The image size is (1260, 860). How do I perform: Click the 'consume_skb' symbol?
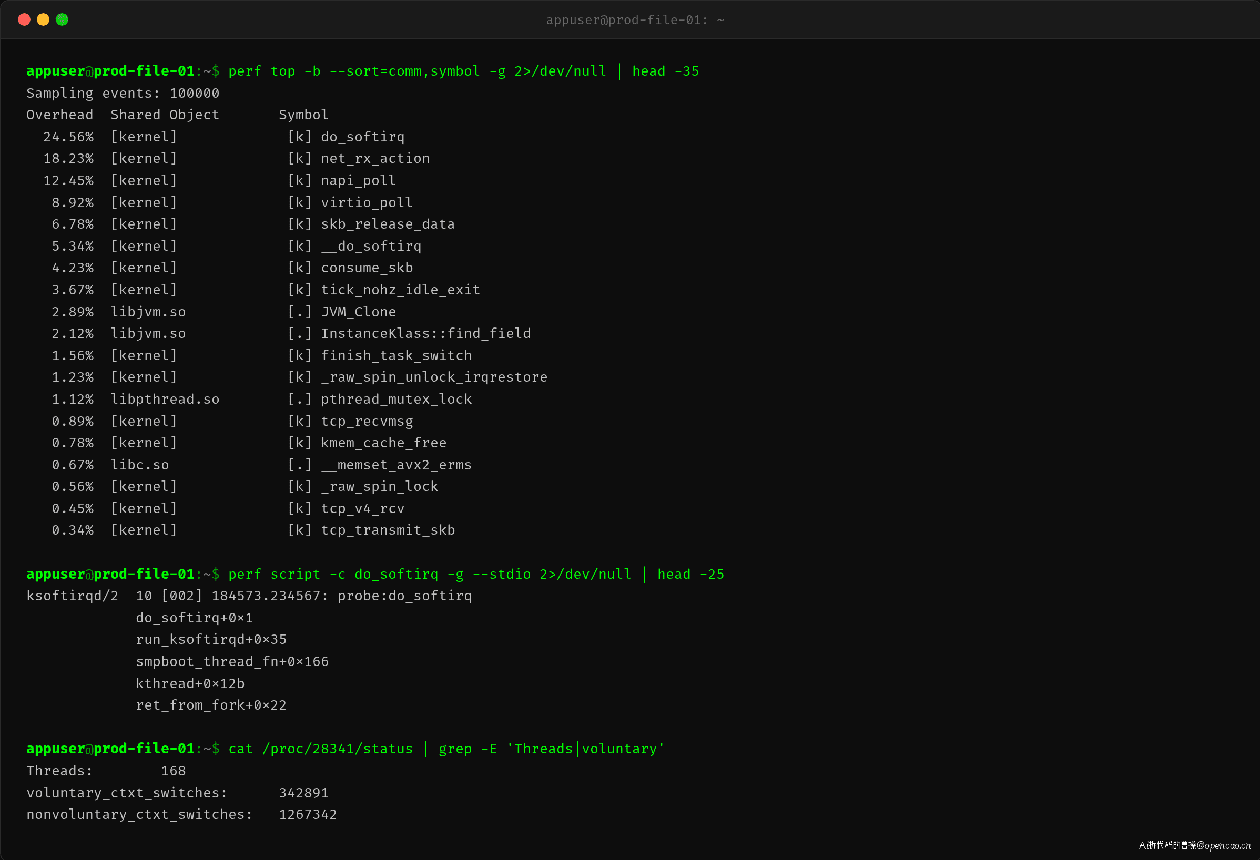(367, 268)
